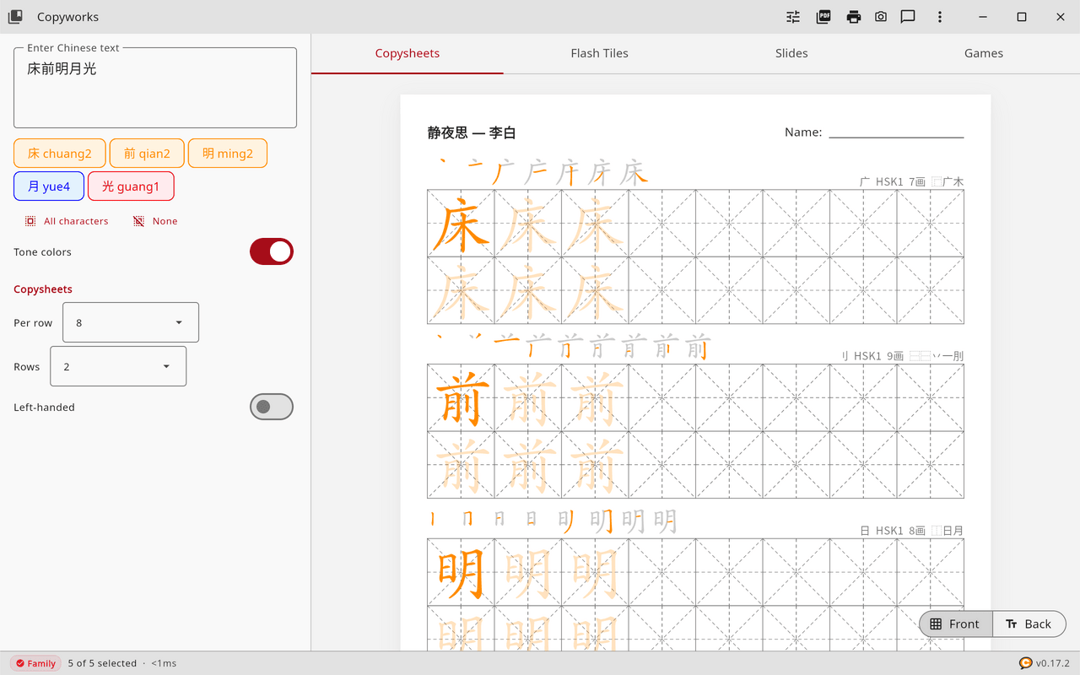
Task: Focus the Enter Chinese text field
Action: [x=155, y=88]
